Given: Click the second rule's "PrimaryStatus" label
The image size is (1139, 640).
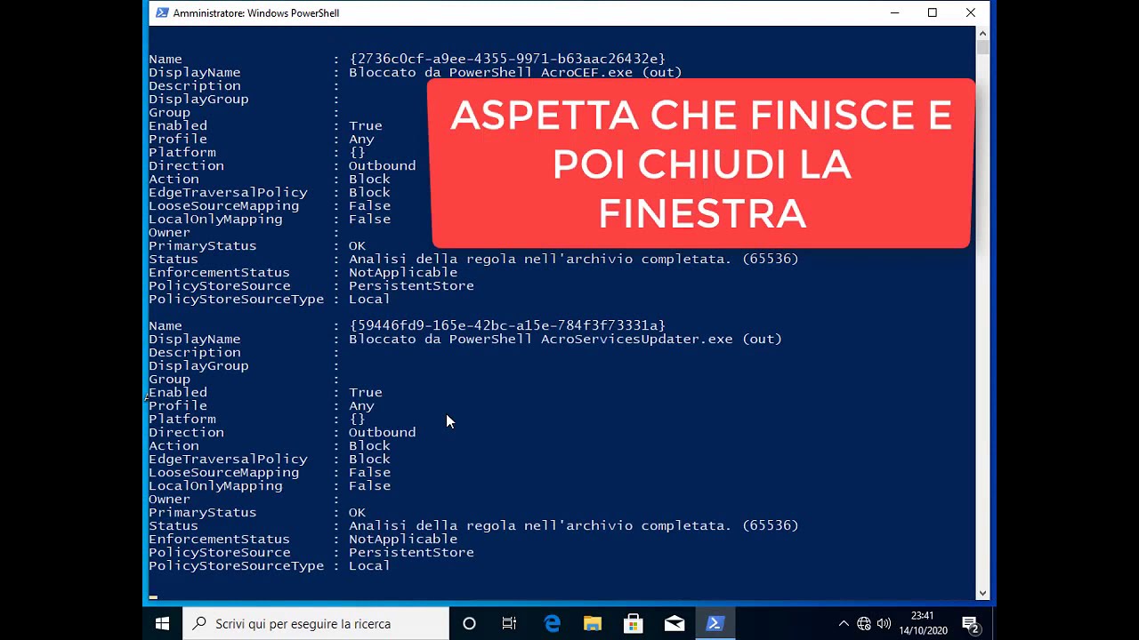Looking at the screenshot, I should (202, 512).
